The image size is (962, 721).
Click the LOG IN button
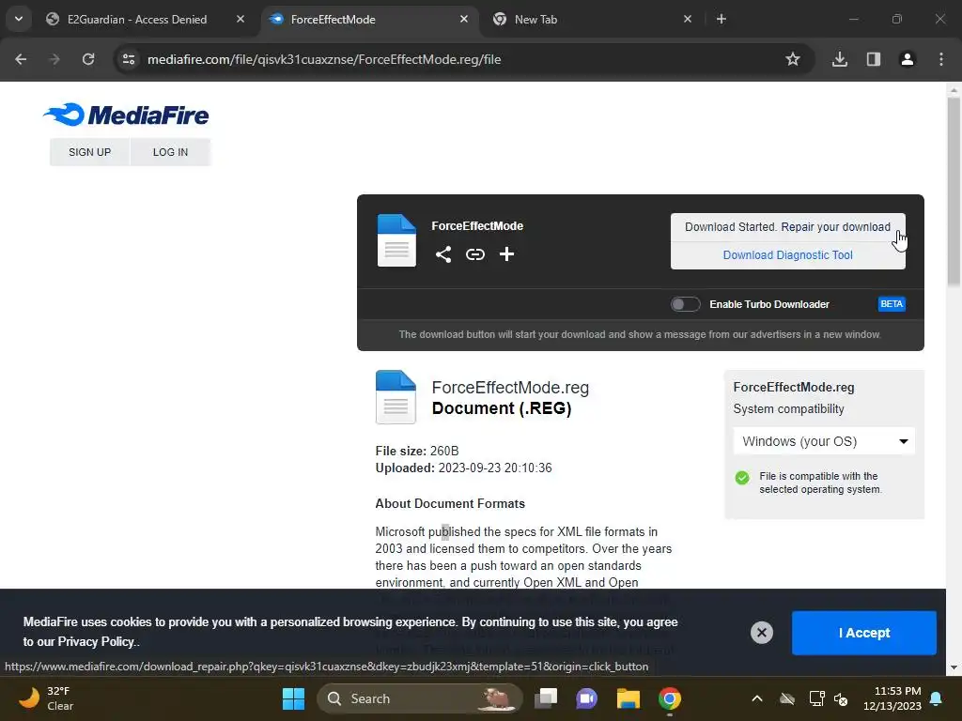point(171,152)
